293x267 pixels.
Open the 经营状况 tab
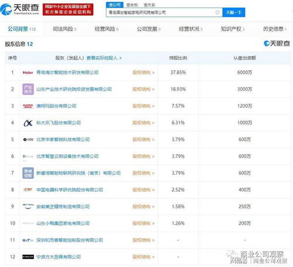[x=190, y=29]
